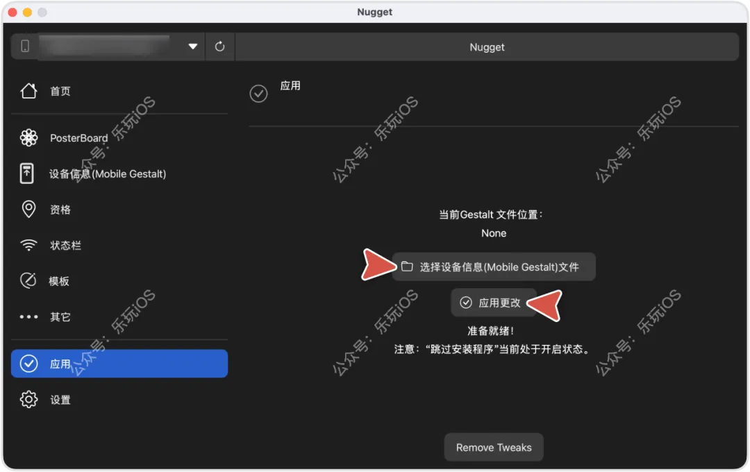The image size is (750, 472).
Task: Minimize the Nugget window with yellow button
Action: pos(27,12)
